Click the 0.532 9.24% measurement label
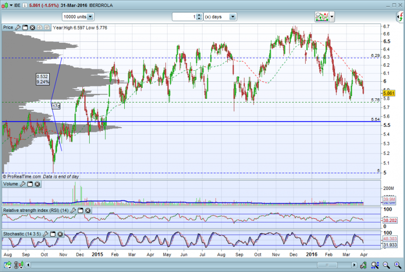405x272 pixels. (x=43, y=79)
